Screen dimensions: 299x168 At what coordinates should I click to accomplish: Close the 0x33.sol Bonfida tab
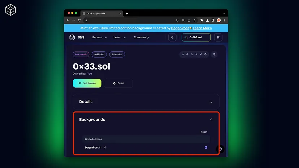pyautogui.click(x=120, y=14)
